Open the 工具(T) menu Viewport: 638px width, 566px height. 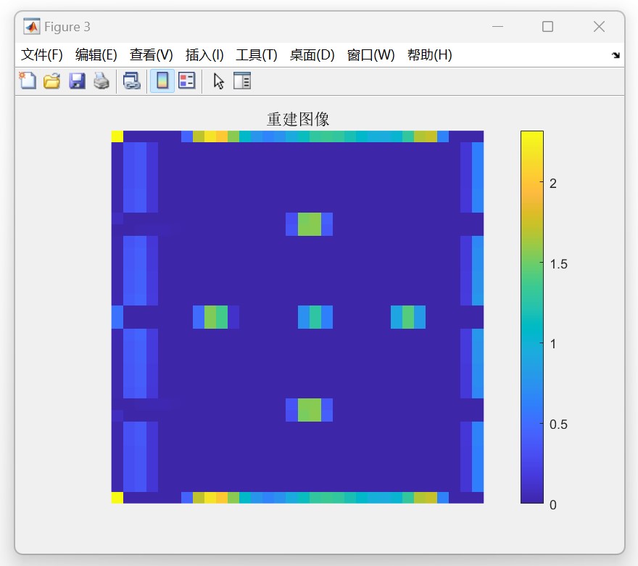click(257, 55)
